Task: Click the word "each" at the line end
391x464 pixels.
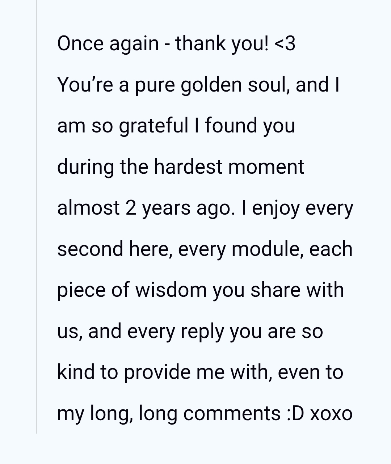Action: click(x=331, y=249)
